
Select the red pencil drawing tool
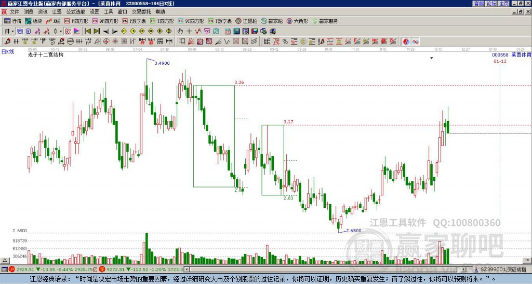[7, 41]
